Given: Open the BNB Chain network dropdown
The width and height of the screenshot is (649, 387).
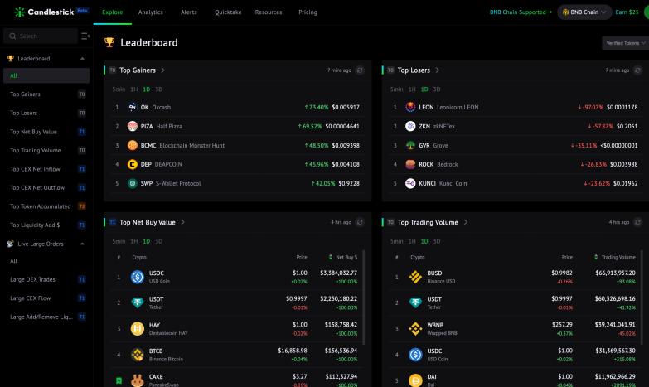Looking at the screenshot, I should 584,12.
